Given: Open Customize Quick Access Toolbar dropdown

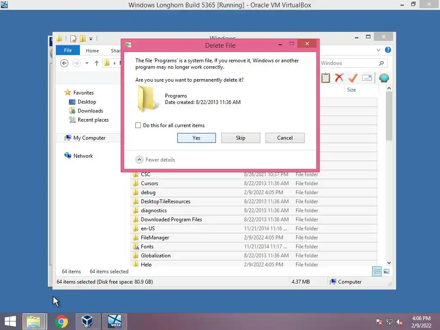Looking at the screenshot, I should (91, 39).
